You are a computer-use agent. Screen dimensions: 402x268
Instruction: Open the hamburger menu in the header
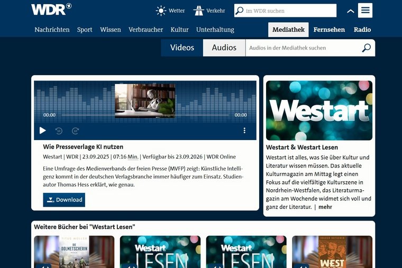[365, 11]
